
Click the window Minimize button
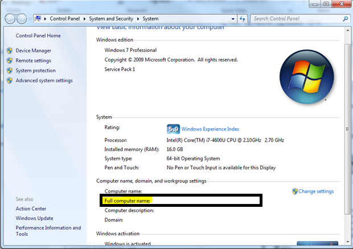point(315,4)
